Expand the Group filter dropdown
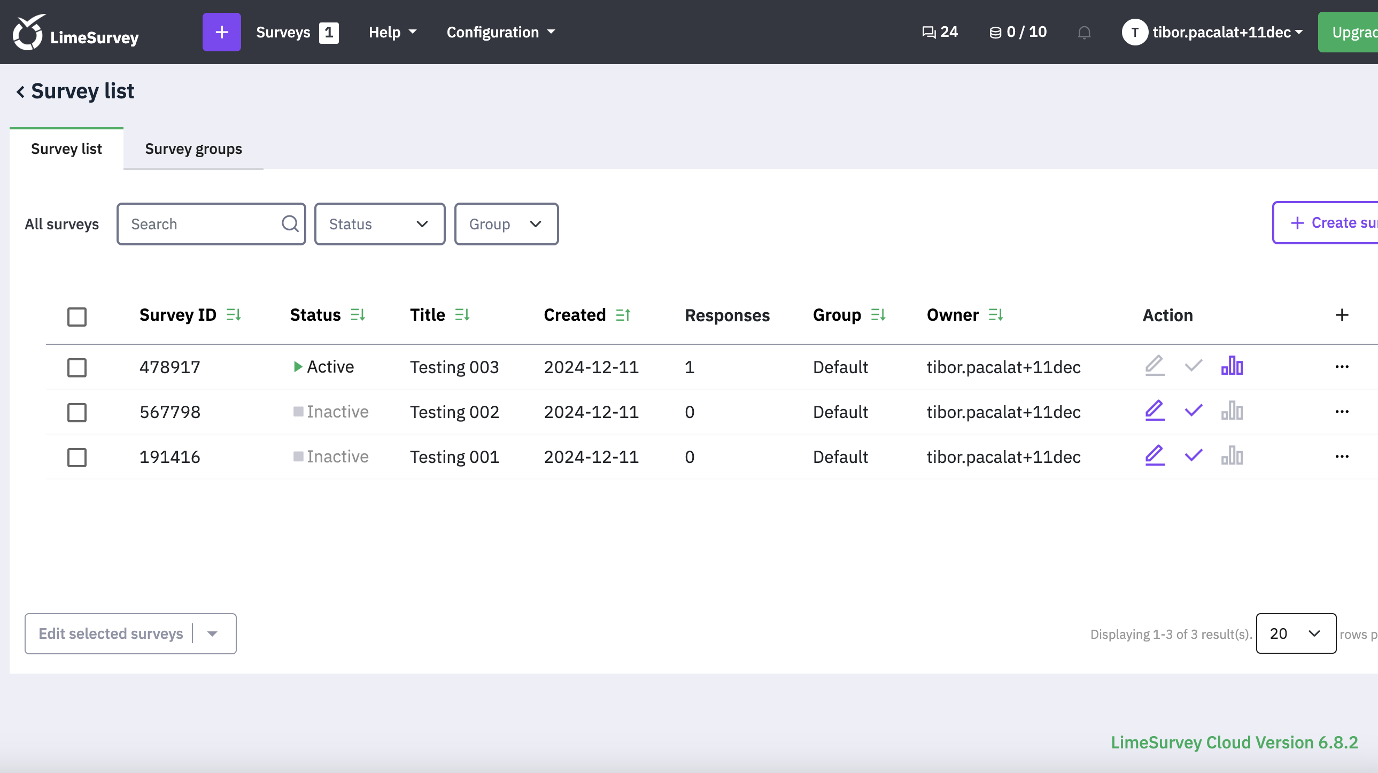Image resolution: width=1378 pixels, height=773 pixels. click(506, 223)
